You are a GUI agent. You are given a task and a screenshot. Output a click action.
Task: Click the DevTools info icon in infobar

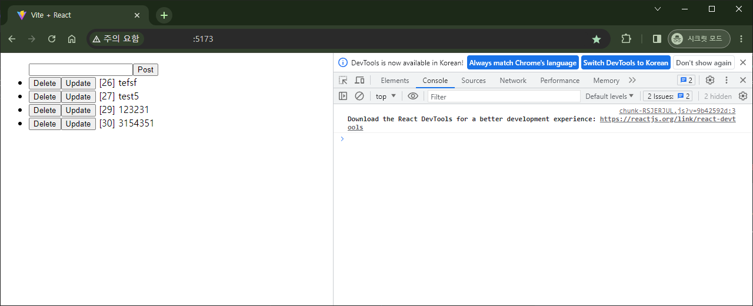343,63
